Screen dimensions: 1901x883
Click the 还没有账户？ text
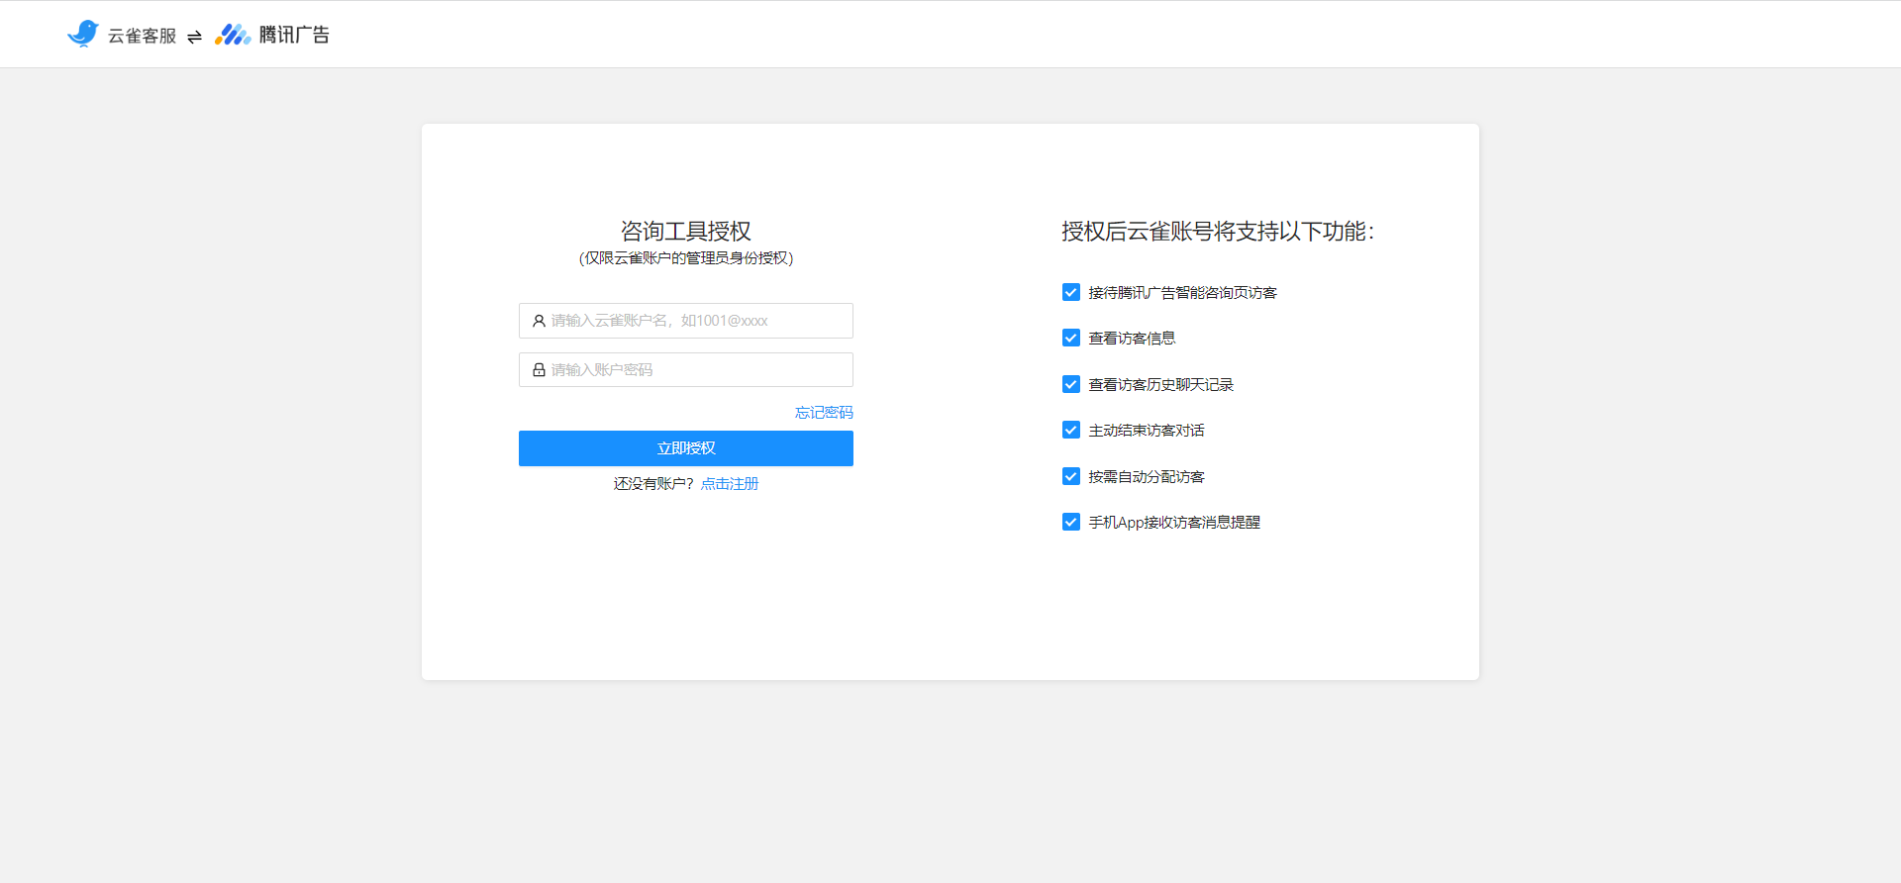point(654,484)
